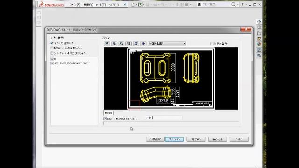Screen dimensions: 299x168
Task: Open the Tools (T) menu
Action: (x=101, y=4)
